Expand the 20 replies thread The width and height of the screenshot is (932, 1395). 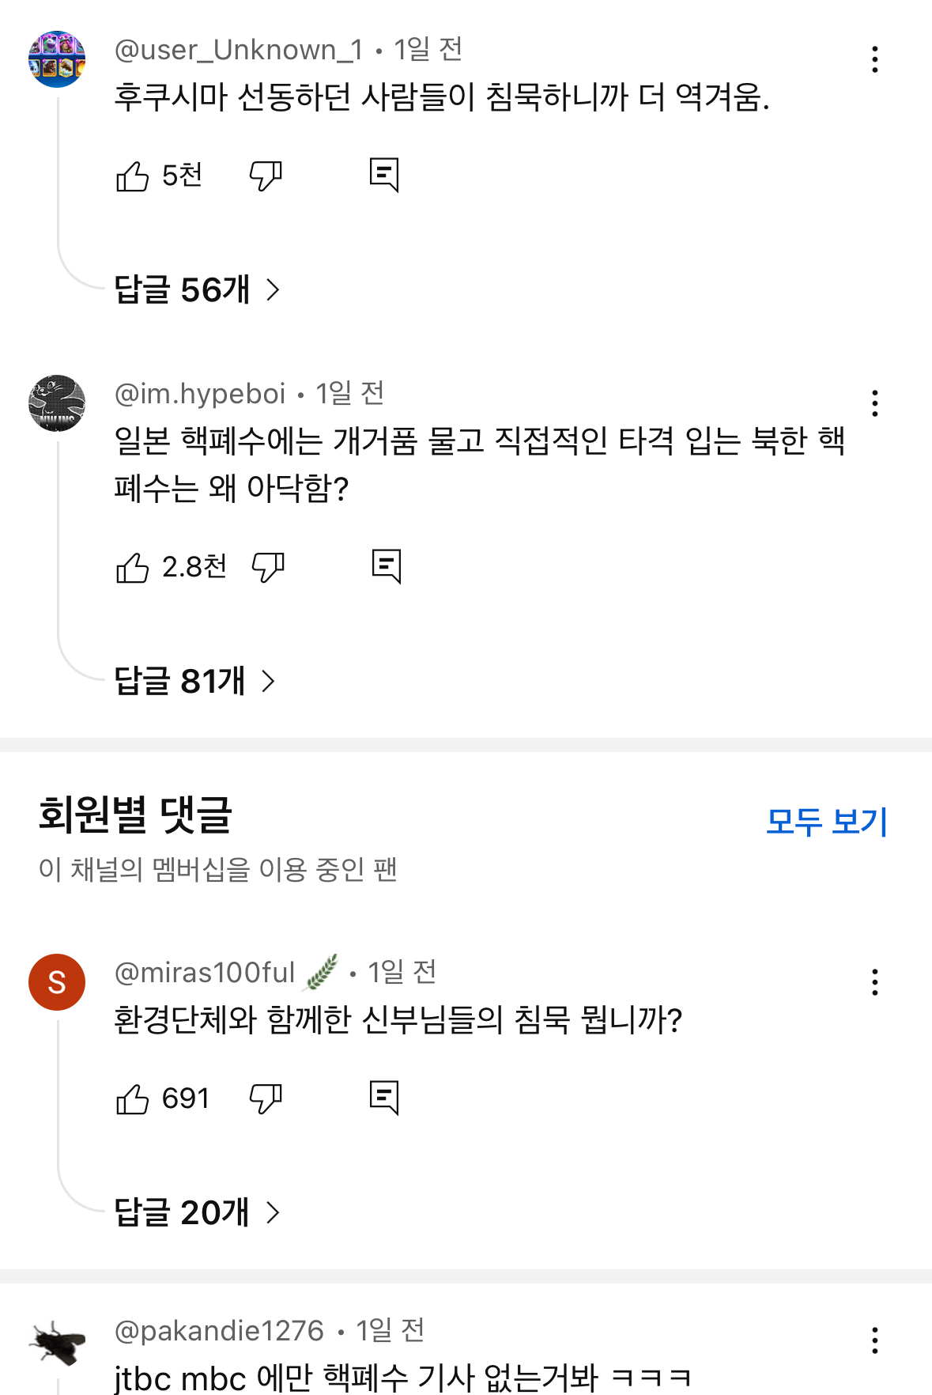pos(197,1212)
